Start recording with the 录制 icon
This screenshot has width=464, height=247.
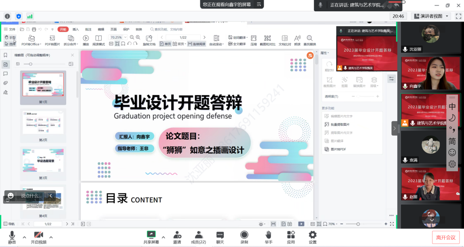(244, 235)
